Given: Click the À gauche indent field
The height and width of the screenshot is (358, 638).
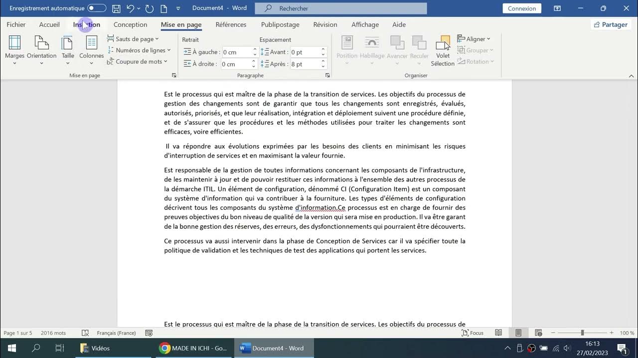Looking at the screenshot, I should coord(236,52).
